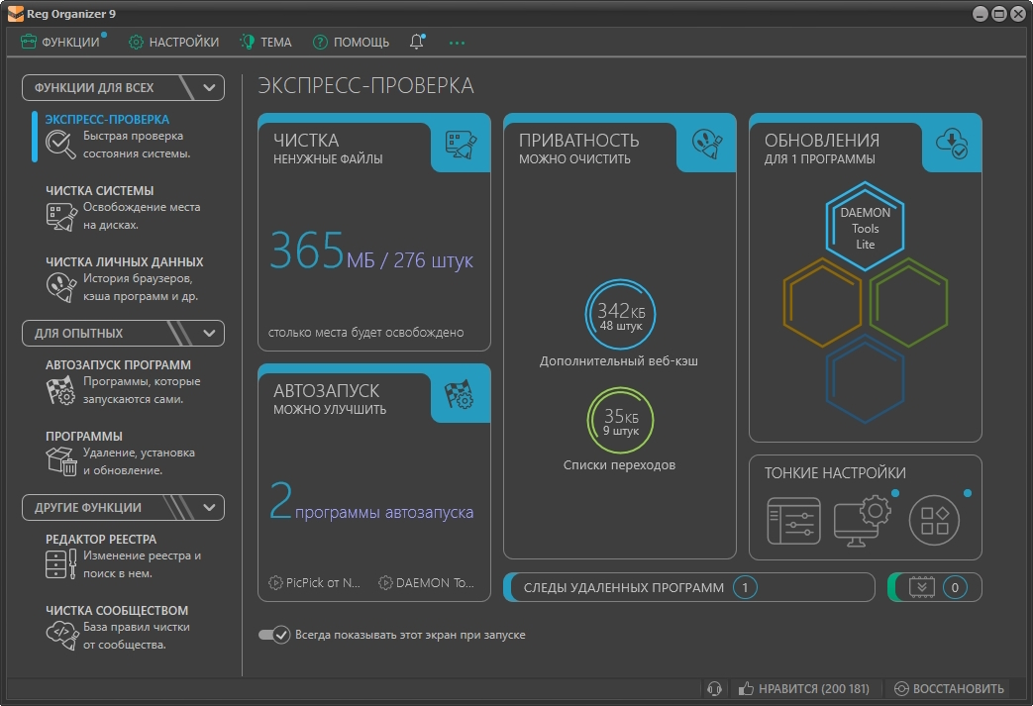The width and height of the screenshot is (1033, 706).
Task: Click the privacy icon on ПРИВАТНОСТЬ card
Action: click(x=706, y=144)
